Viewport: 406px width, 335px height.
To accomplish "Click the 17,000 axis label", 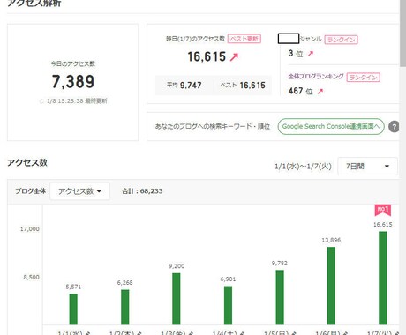I will click(x=30, y=229).
